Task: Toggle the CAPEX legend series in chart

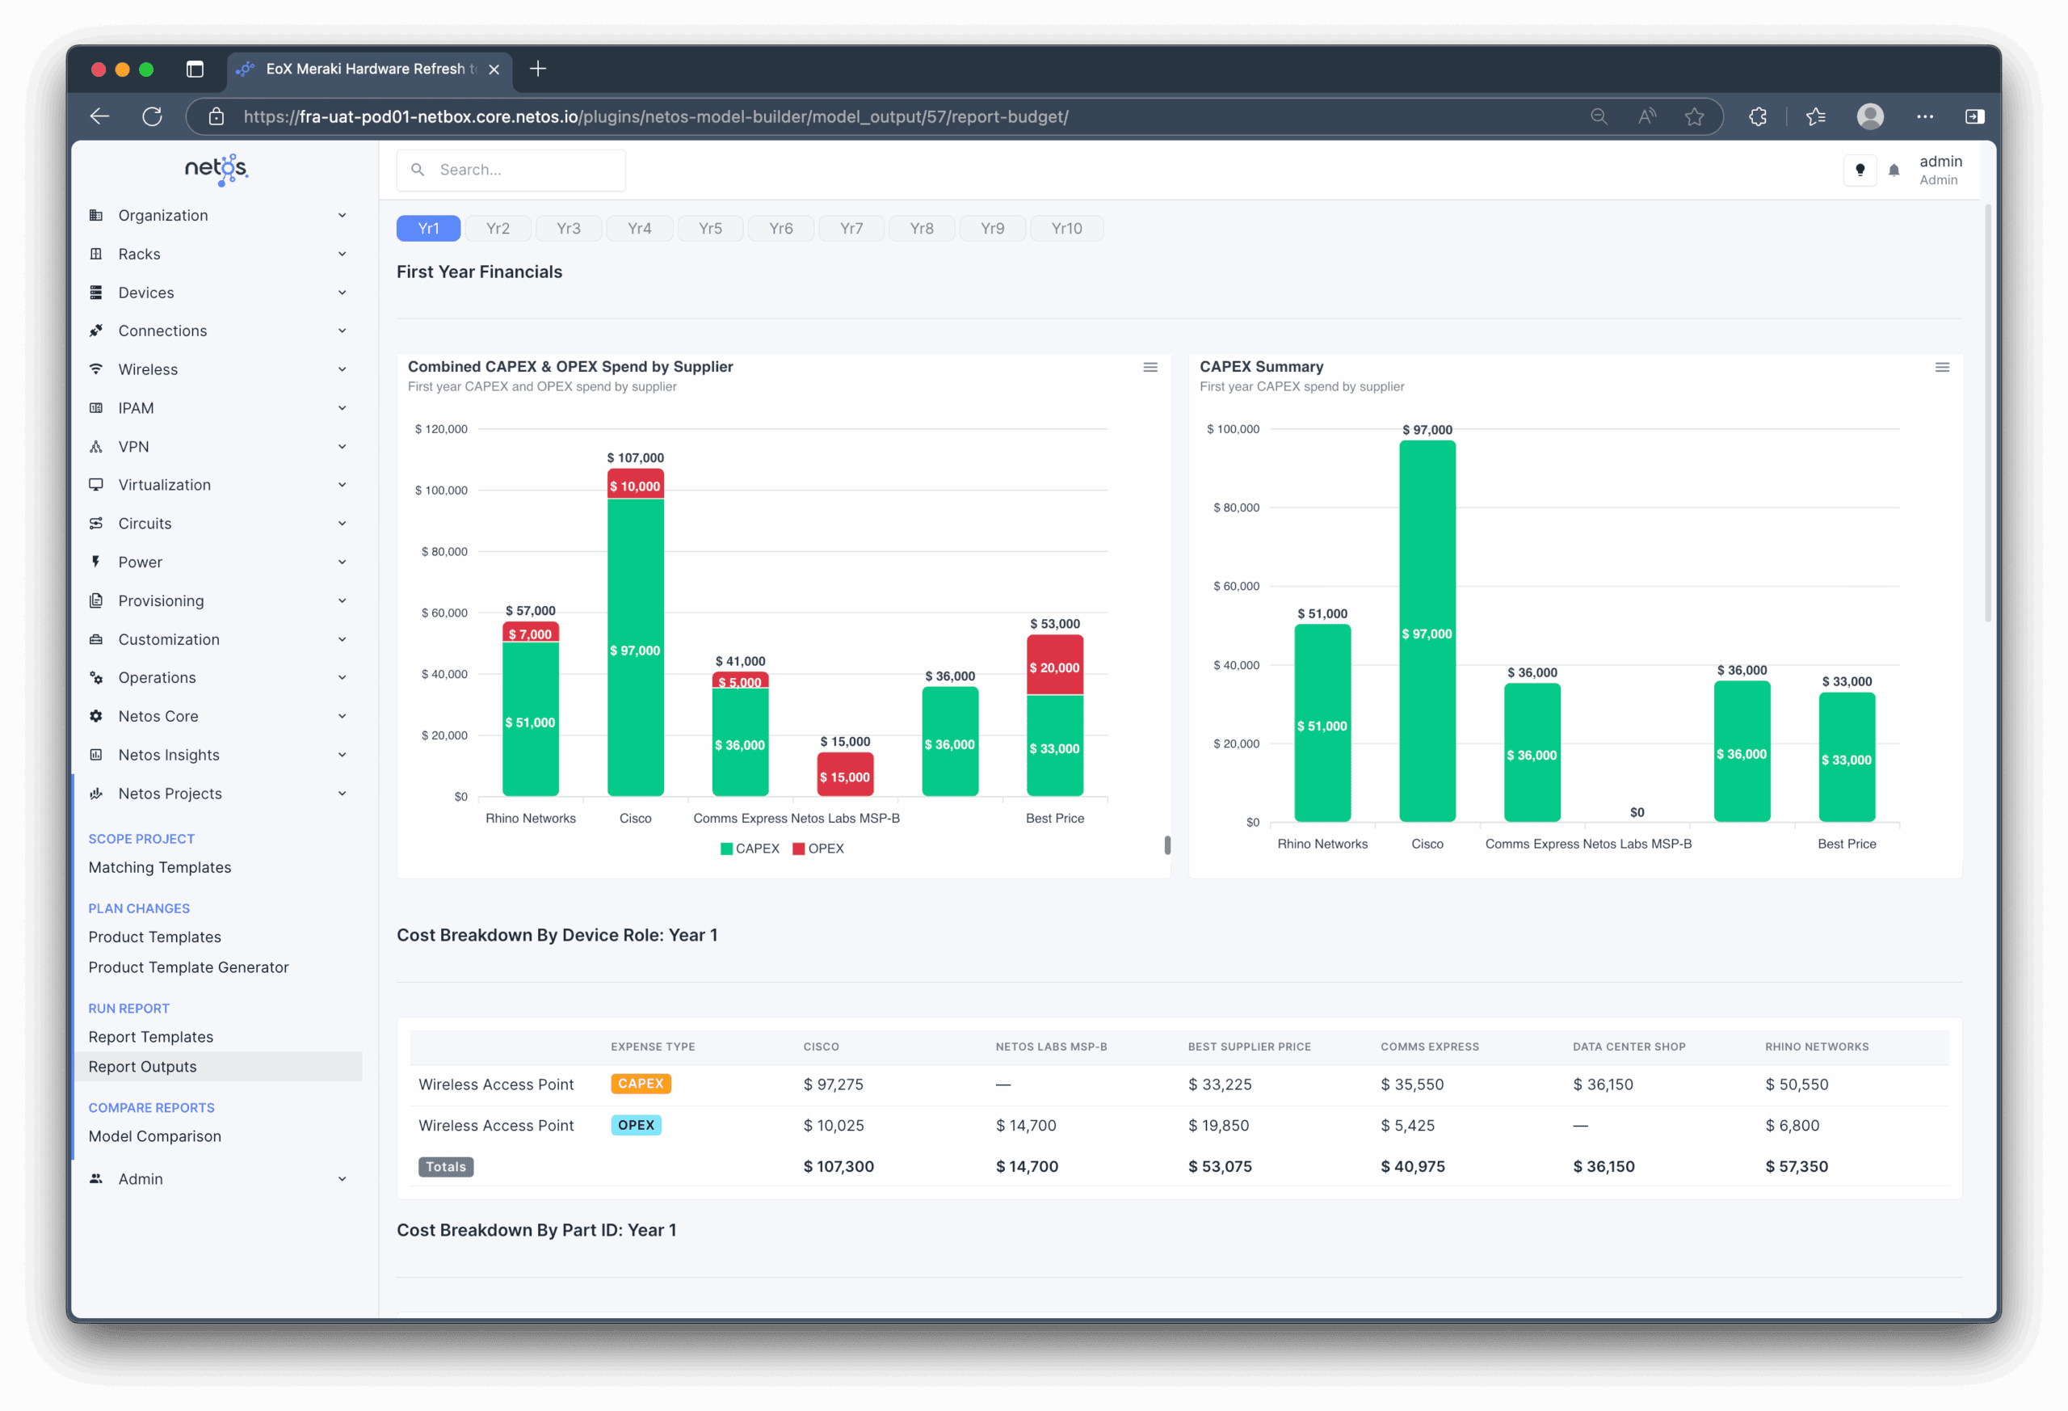Action: 750,849
